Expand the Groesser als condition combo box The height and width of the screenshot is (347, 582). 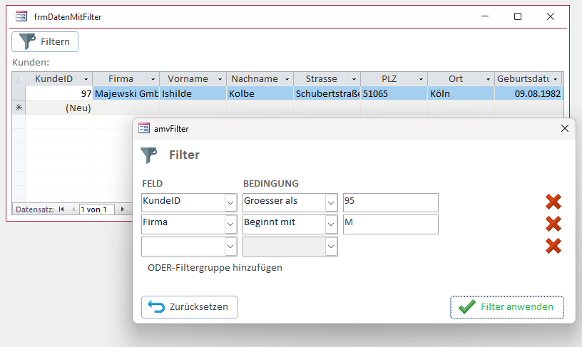click(331, 203)
